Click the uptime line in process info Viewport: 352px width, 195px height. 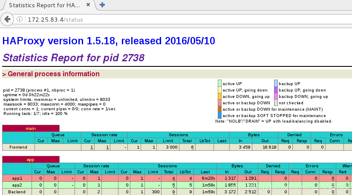tap(26, 95)
